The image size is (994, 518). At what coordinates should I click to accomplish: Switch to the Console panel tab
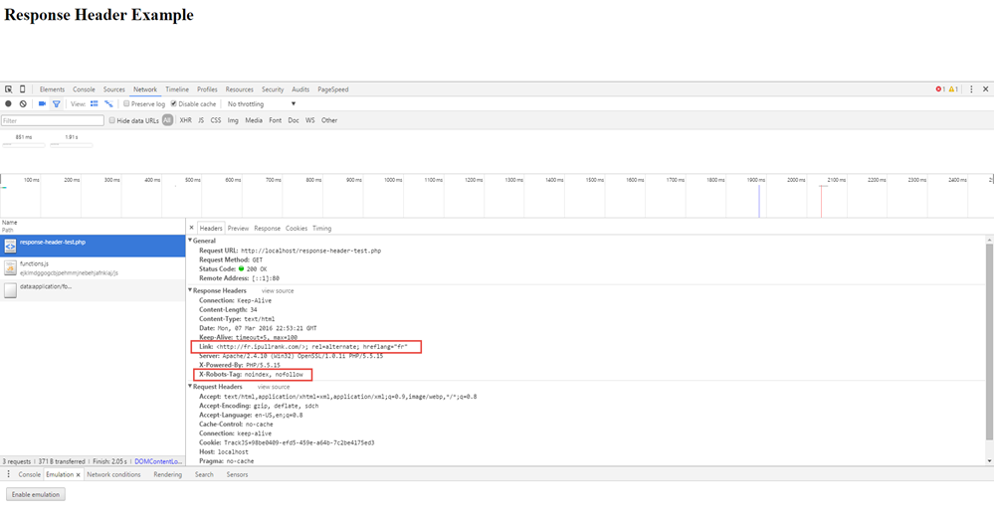tap(84, 89)
